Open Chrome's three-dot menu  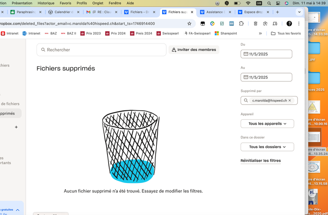(x=299, y=24)
